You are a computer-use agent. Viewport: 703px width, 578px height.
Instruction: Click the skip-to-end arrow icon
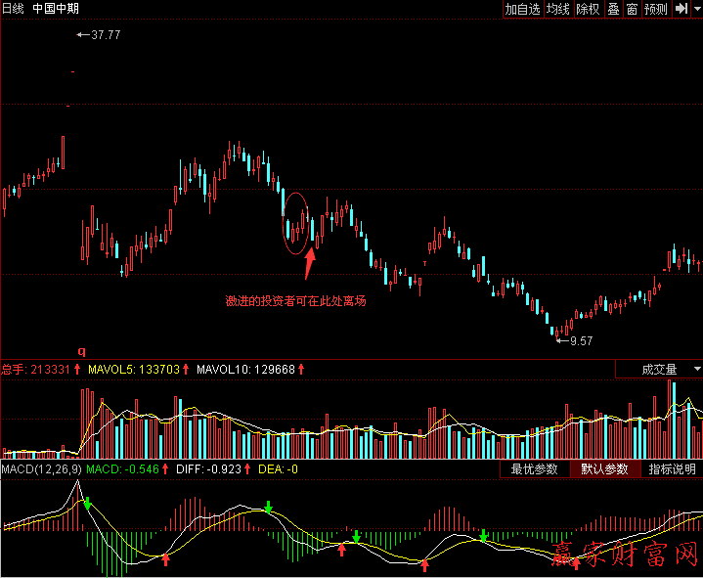681,9
